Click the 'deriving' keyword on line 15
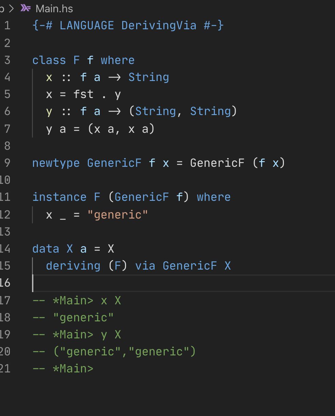 coord(73,266)
